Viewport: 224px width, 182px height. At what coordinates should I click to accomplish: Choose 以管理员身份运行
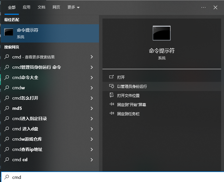(162, 86)
